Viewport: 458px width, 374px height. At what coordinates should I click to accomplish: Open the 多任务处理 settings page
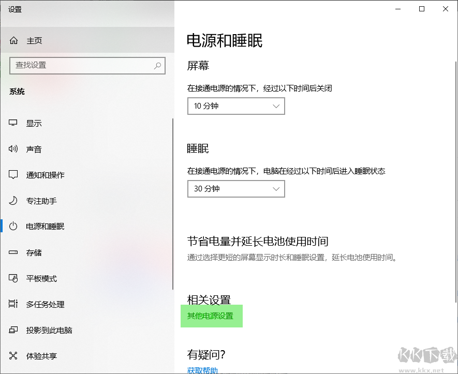point(44,304)
